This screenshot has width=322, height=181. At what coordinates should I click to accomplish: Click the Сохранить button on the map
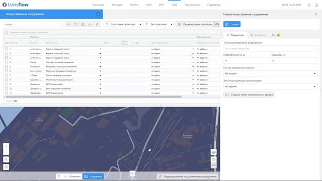(x=93, y=176)
